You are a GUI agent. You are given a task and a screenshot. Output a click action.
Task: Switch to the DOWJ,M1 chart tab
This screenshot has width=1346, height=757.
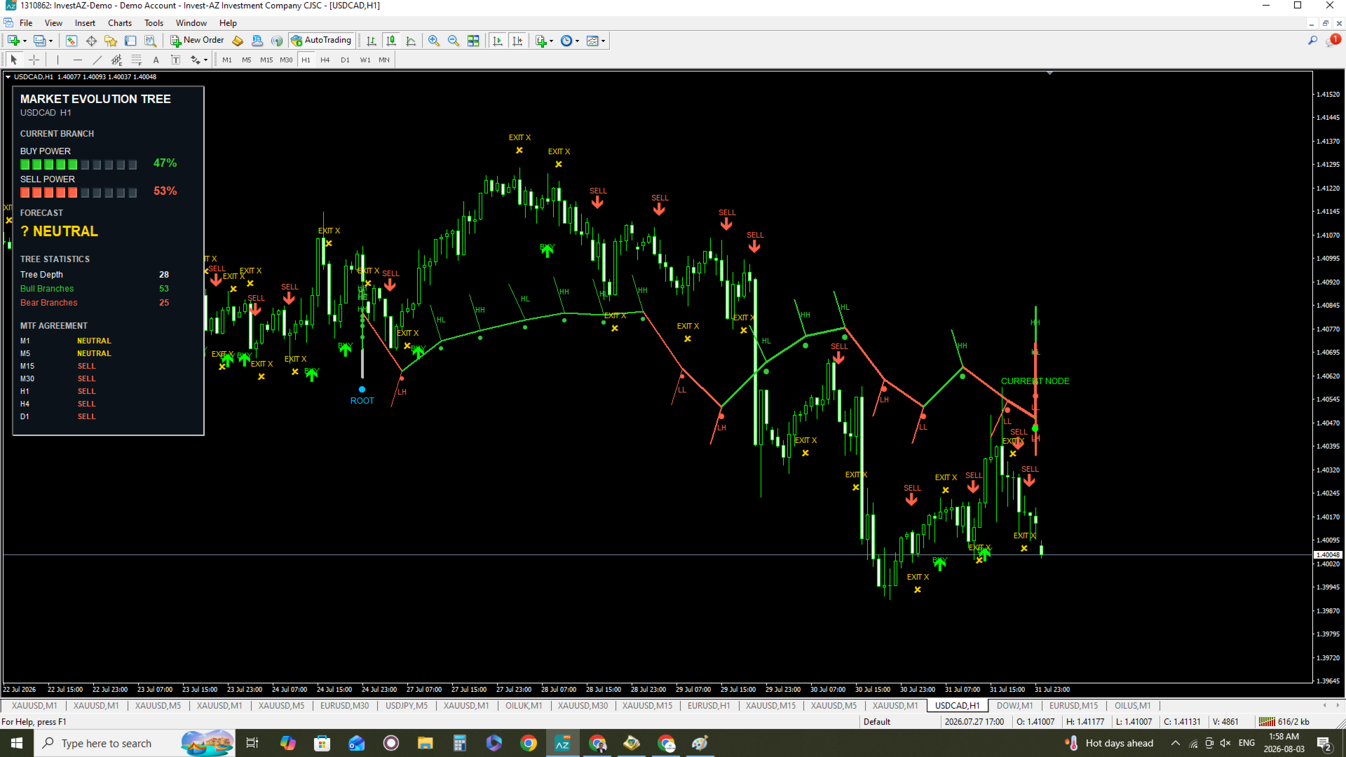click(1014, 706)
